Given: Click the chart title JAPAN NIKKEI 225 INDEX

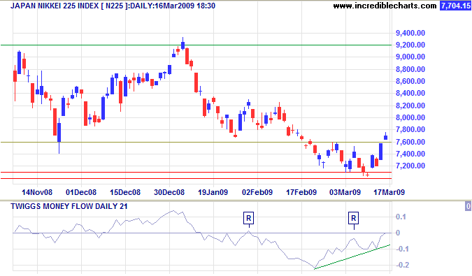Looking at the screenshot, I should pos(55,6).
